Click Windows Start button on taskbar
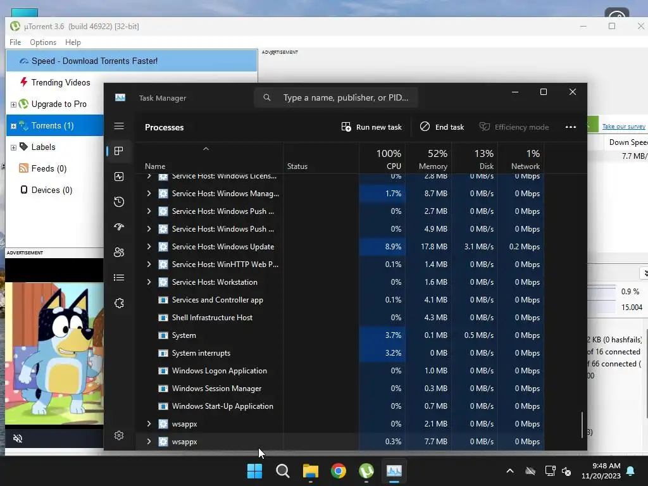 (x=254, y=471)
